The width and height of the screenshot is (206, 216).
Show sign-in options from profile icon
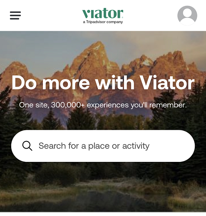tap(187, 15)
